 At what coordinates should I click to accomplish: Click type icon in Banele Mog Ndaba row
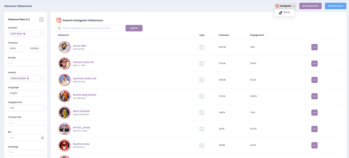click(202, 96)
